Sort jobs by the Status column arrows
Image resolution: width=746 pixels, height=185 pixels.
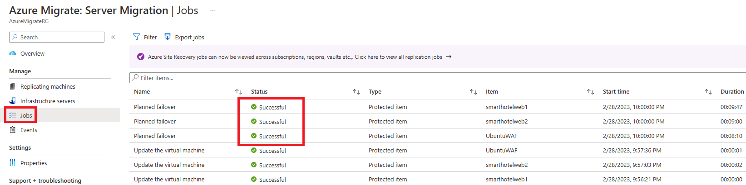tap(356, 92)
